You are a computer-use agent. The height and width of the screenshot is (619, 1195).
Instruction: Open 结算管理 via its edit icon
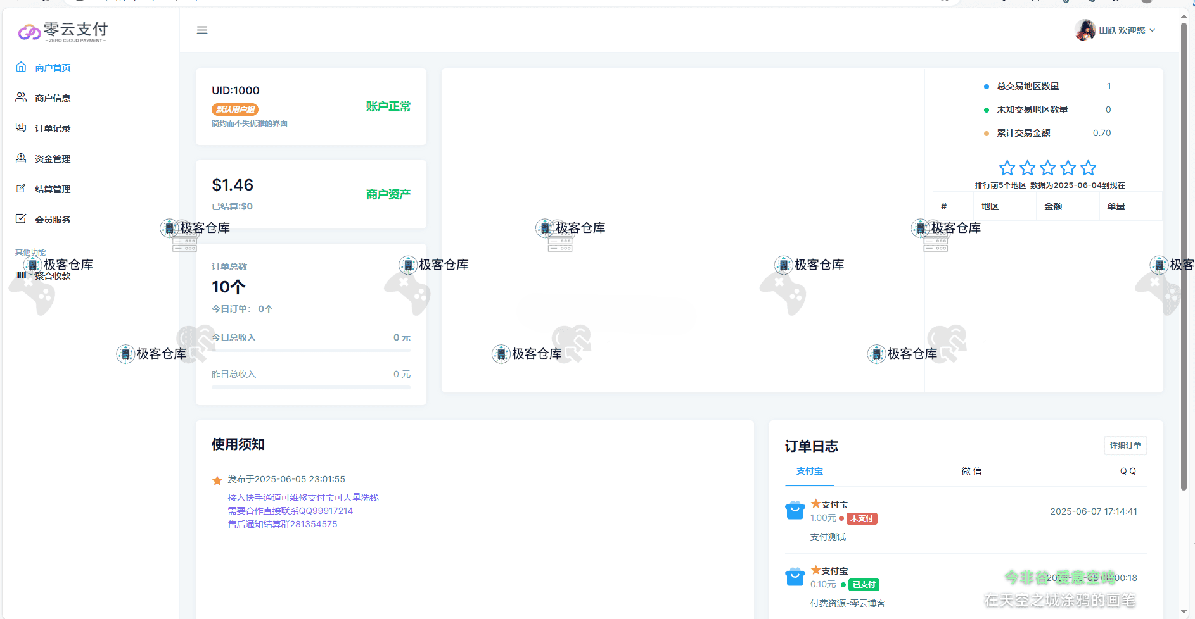21,189
